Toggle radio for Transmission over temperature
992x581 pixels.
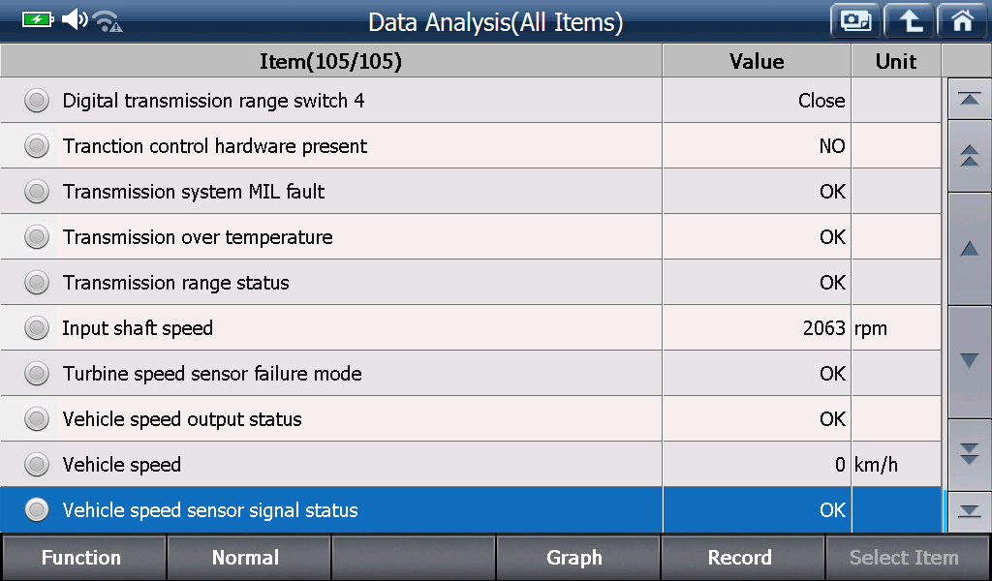tap(37, 237)
